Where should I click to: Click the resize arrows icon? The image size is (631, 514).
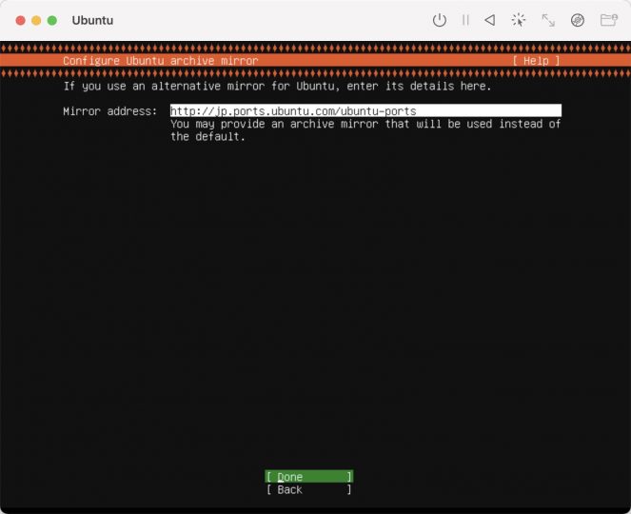click(548, 20)
